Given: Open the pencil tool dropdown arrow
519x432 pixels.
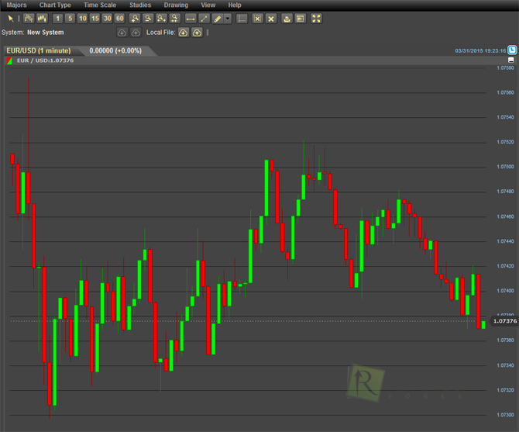Looking at the screenshot, I should tap(228, 19).
